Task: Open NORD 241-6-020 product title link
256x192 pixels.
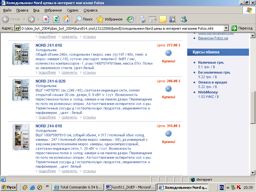Action: point(51,81)
